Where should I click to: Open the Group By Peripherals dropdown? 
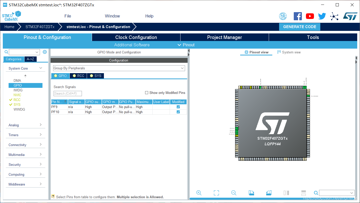pos(119,68)
